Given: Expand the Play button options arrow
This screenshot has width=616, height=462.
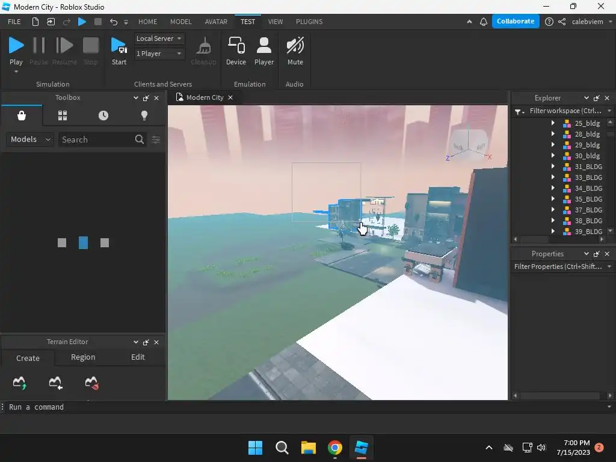Looking at the screenshot, I should pos(16,72).
